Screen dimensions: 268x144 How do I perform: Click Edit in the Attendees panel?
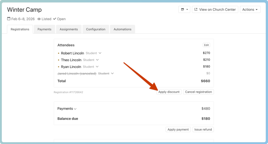206,45
